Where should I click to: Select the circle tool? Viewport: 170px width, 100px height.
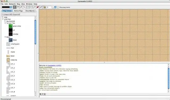pos(31,7)
